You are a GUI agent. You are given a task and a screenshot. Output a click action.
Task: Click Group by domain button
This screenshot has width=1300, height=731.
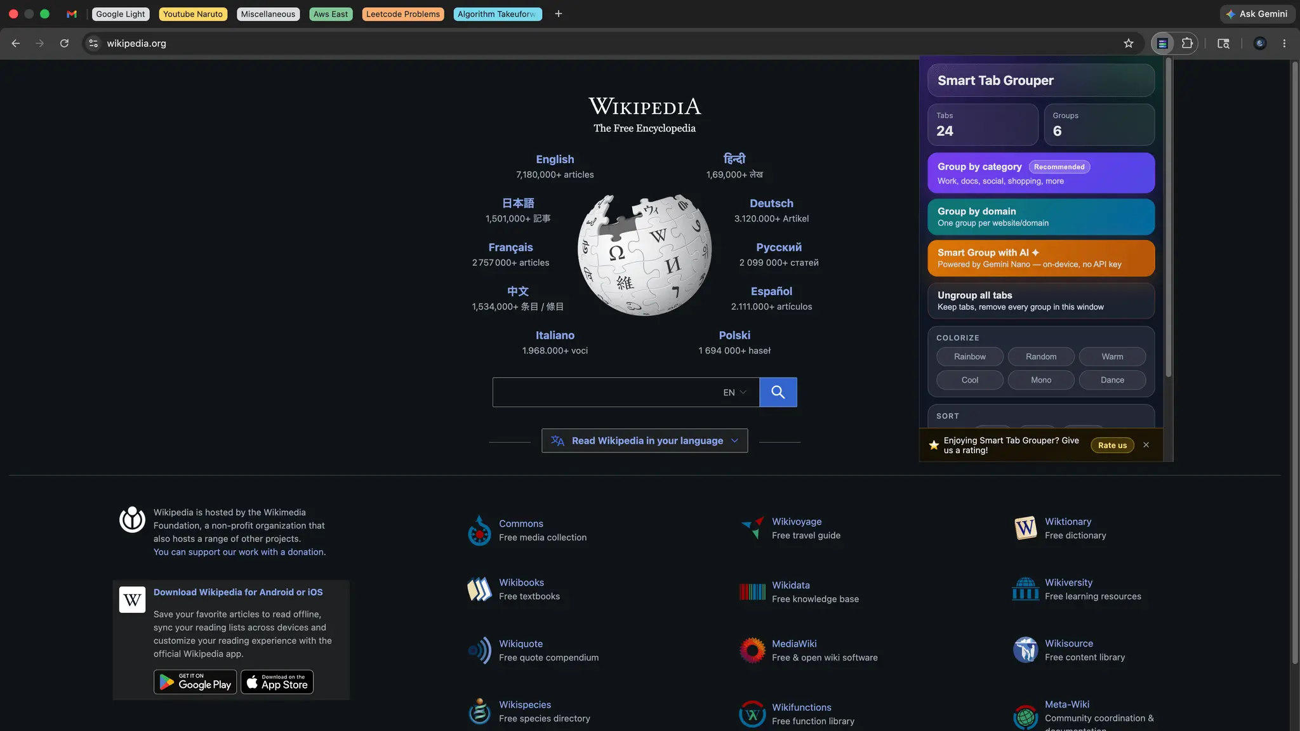[1040, 216]
